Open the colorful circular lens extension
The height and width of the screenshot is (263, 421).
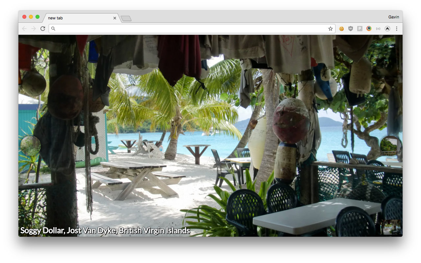pyautogui.click(x=369, y=29)
